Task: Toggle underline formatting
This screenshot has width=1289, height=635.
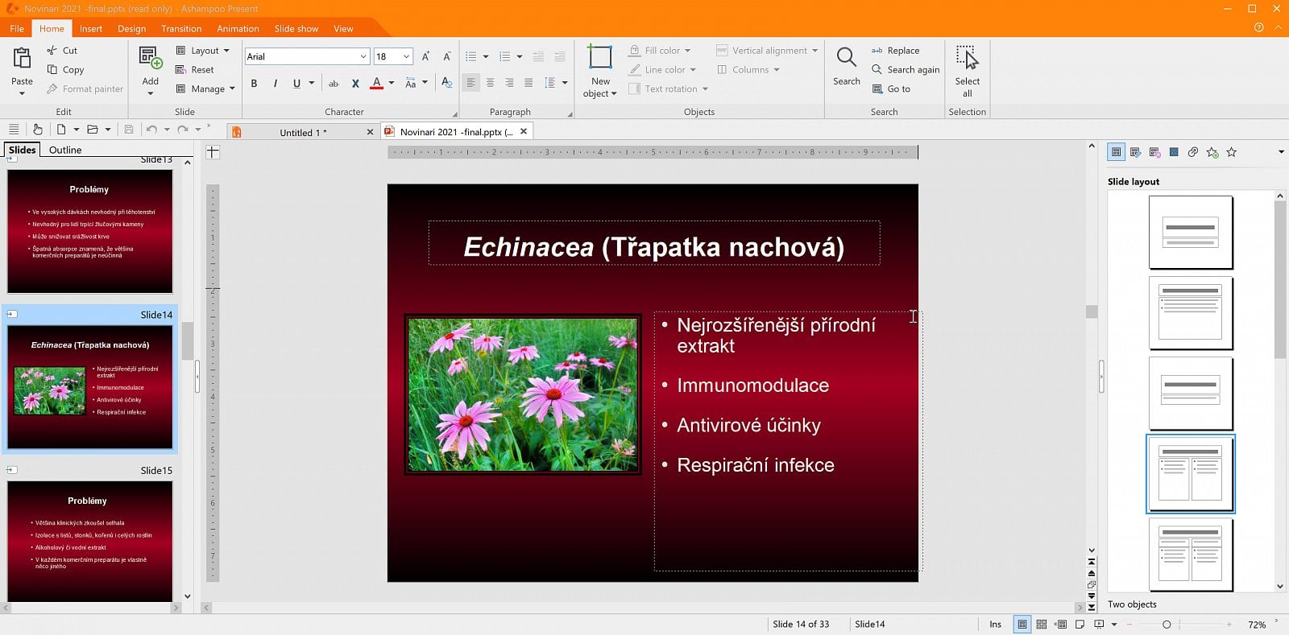Action: [x=296, y=83]
